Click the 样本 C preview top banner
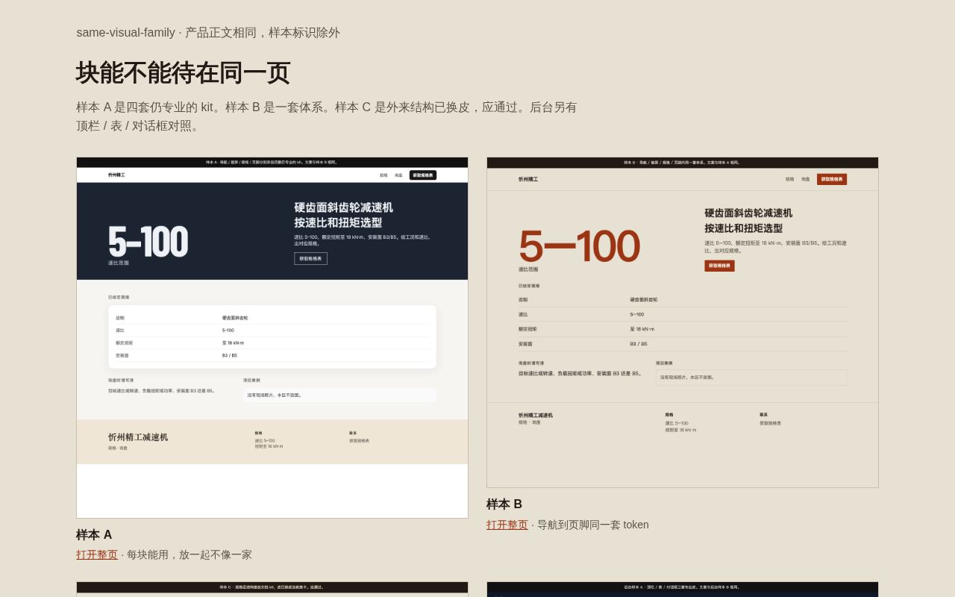This screenshot has height=597, width=955. coord(272,587)
